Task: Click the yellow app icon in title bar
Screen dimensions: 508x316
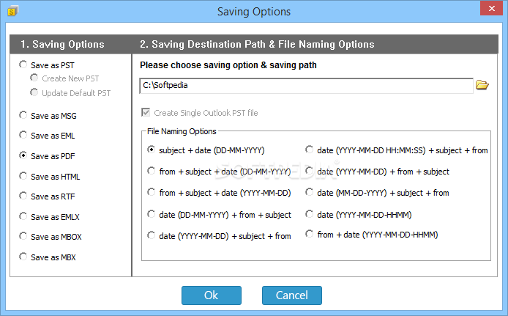Action: tap(12, 12)
